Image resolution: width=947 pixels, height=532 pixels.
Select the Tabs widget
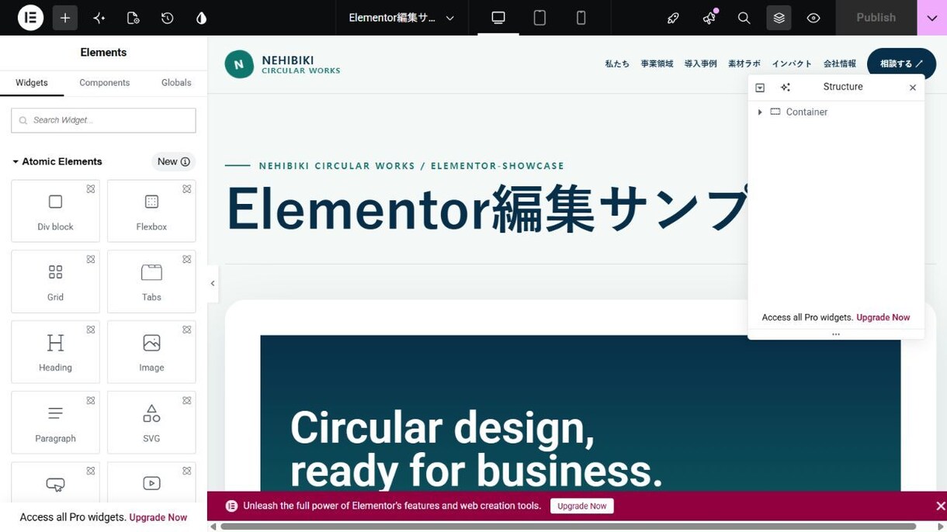[x=151, y=282]
